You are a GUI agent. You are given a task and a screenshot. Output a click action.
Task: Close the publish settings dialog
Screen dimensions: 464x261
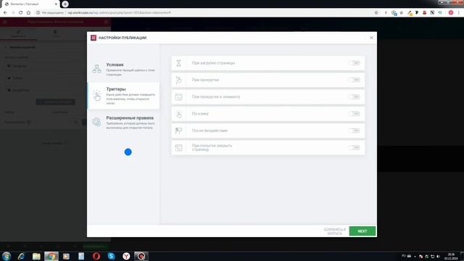[x=371, y=38]
